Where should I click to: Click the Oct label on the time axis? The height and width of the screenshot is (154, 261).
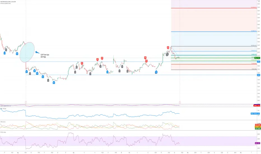point(129,153)
